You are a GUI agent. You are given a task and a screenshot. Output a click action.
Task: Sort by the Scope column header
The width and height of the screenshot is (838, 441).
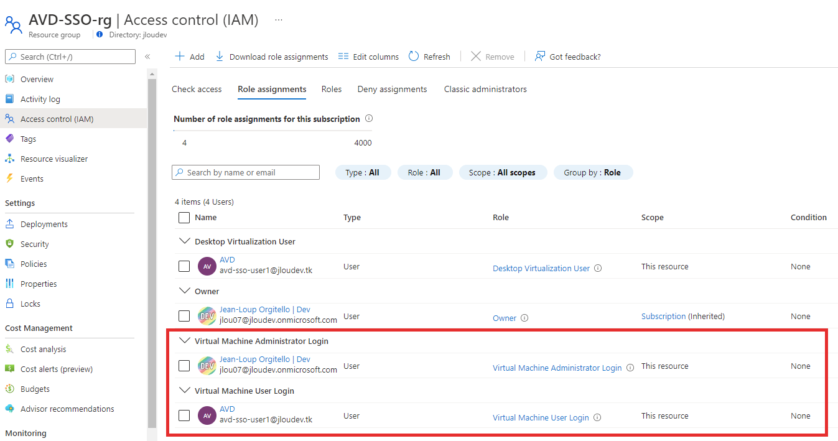653,218
